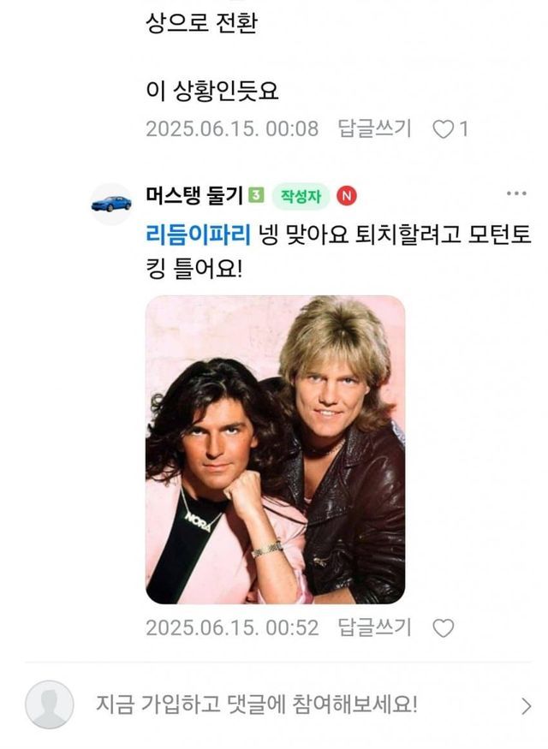Open the blue car profile avatar
Image resolution: width=548 pixels, height=749 pixels.
[x=111, y=204]
